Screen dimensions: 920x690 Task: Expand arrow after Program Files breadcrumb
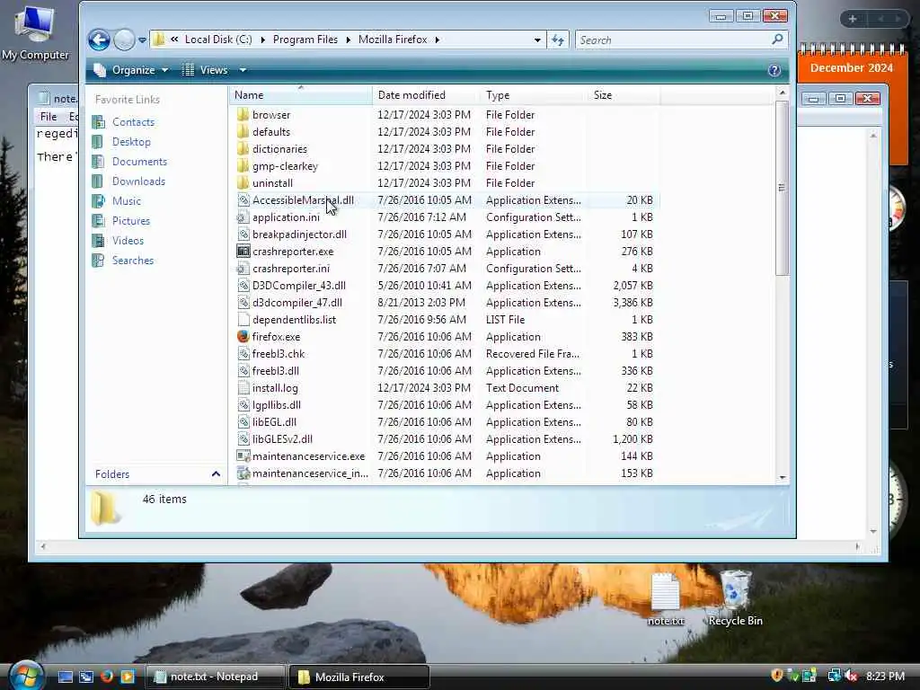point(348,40)
